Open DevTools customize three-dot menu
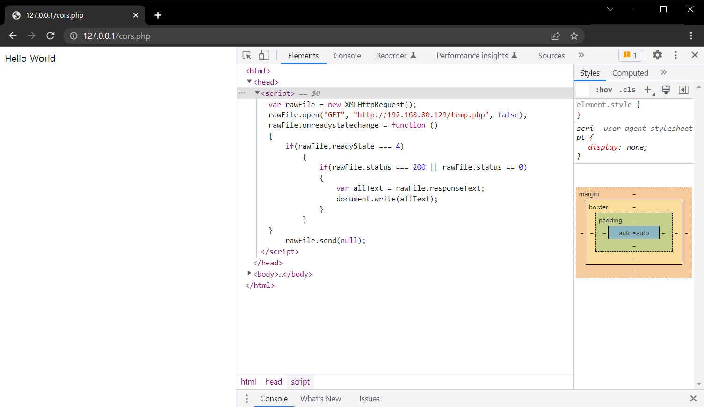 pyautogui.click(x=675, y=55)
